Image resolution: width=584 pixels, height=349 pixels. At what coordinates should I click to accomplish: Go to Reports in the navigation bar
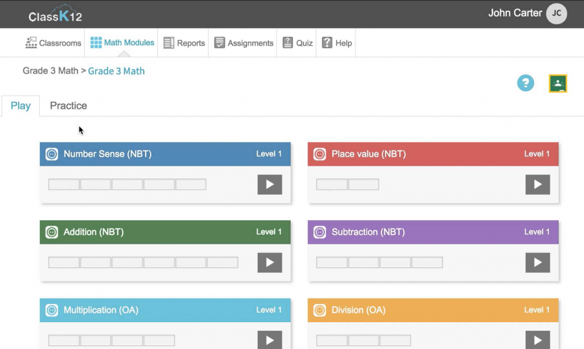point(184,43)
